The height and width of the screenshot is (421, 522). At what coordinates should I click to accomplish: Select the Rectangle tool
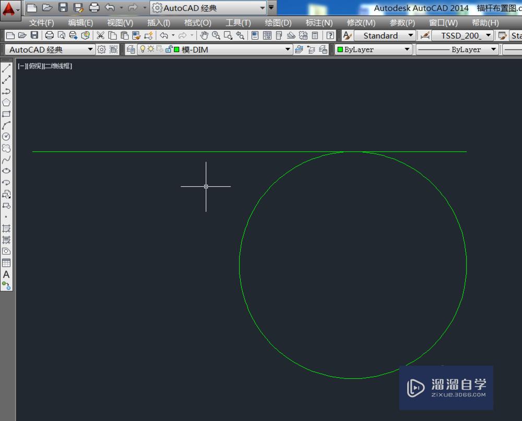pyautogui.click(x=6, y=114)
